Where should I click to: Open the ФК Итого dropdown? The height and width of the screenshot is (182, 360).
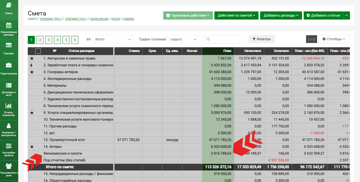[x=113, y=39]
